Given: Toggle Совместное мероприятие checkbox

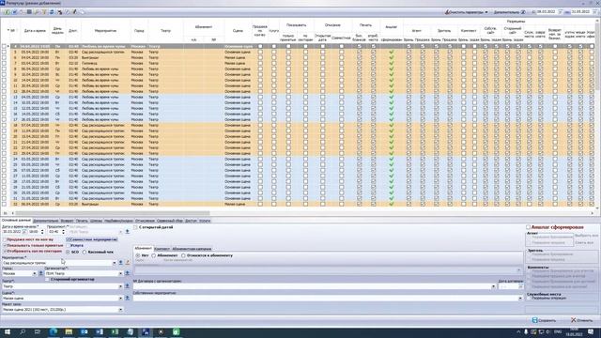Looking at the screenshot, I should (69, 239).
